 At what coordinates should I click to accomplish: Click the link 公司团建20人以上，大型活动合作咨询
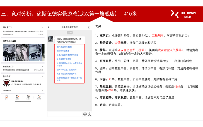(x=69, y=64)
